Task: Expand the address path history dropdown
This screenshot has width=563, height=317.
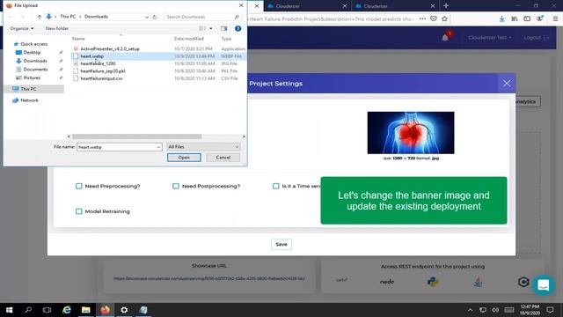Action: [147, 17]
